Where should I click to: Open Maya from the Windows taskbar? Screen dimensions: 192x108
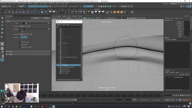coord(54,106)
